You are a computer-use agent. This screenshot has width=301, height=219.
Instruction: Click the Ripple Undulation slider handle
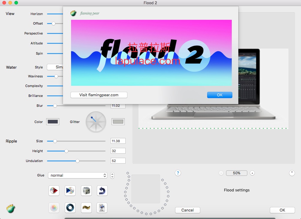[77, 161]
